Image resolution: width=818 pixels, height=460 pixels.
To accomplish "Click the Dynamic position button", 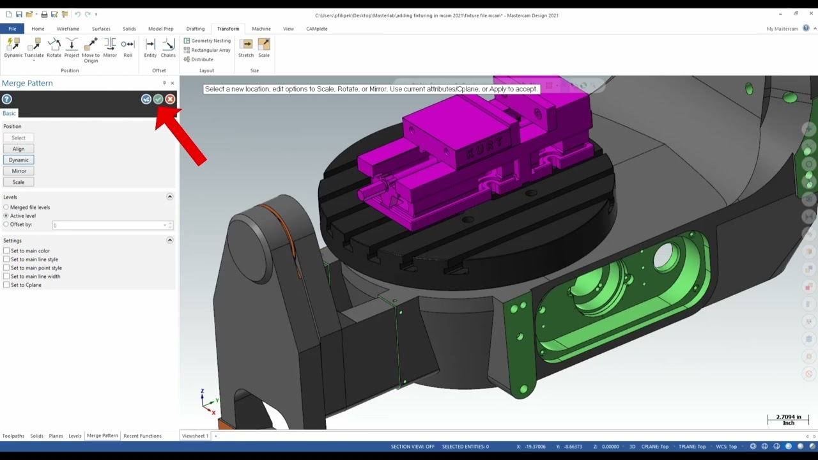I will pyautogui.click(x=19, y=160).
